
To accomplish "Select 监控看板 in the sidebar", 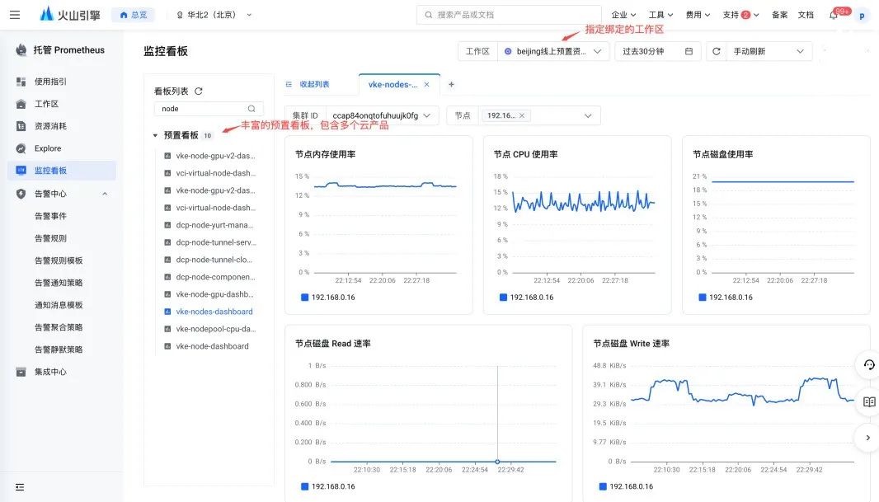I will [x=62, y=171].
